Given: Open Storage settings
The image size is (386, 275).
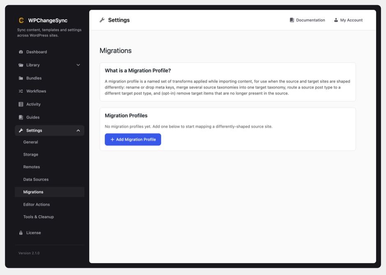Looking at the screenshot, I should 49,155.
